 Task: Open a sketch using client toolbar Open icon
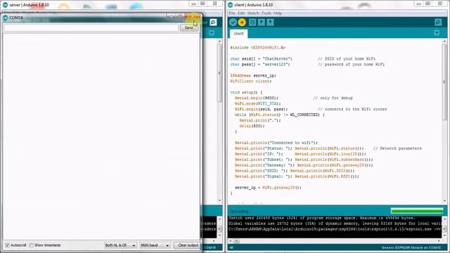click(261, 22)
